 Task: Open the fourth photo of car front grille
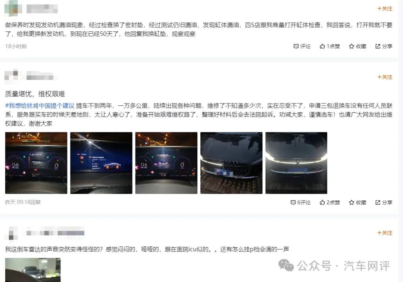click(231, 163)
